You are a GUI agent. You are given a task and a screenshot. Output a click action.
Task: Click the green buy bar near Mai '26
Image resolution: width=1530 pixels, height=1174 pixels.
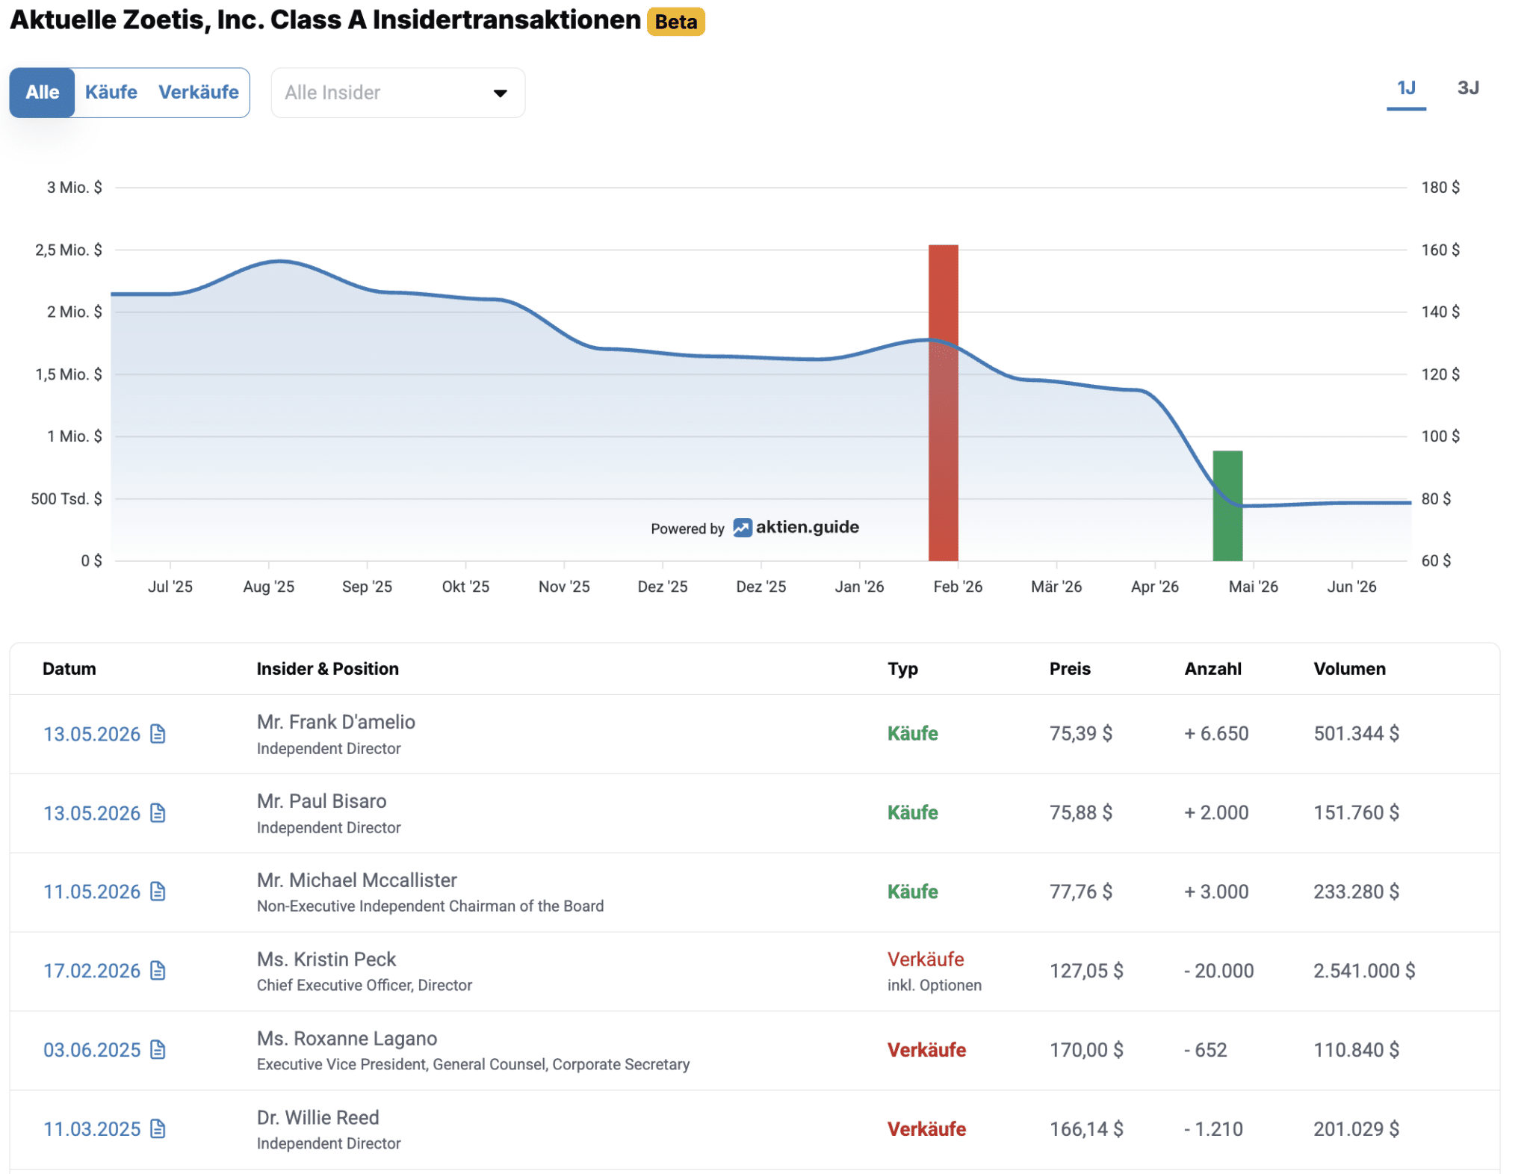point(1227,506)
